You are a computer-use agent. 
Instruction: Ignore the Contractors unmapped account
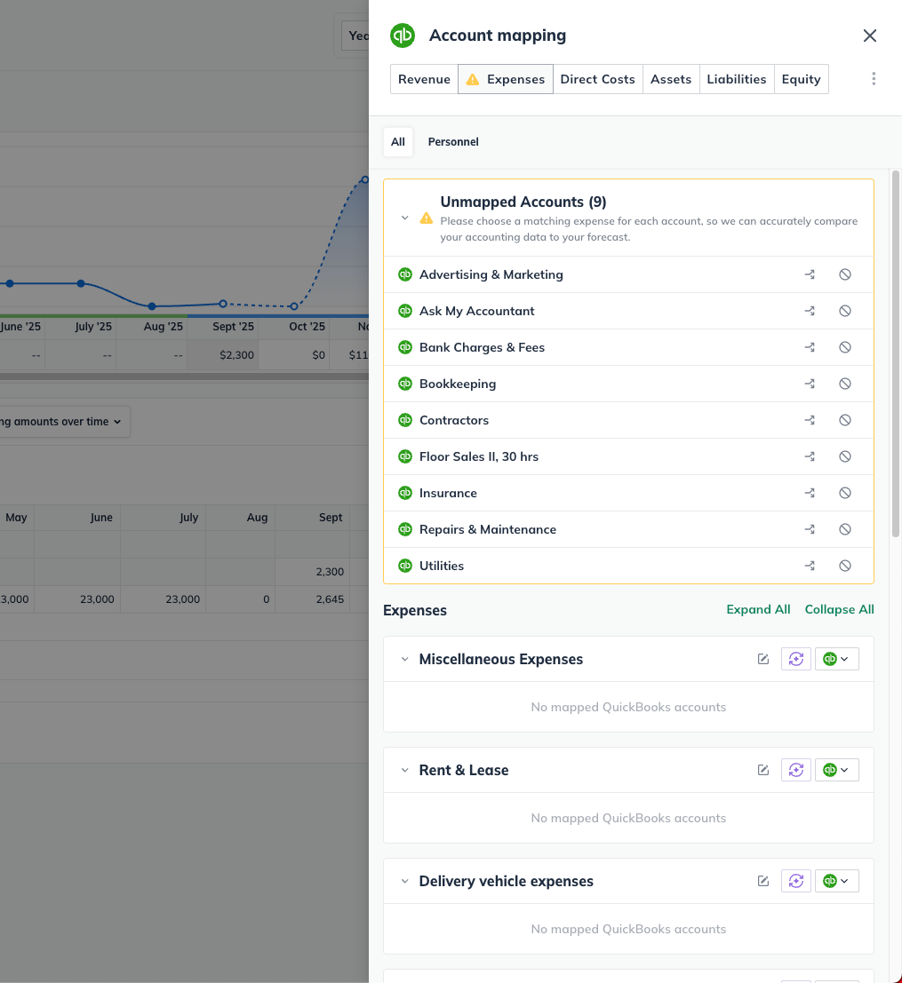[845, 420]
